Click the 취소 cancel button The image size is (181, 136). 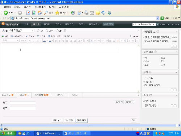click(134, 120)
